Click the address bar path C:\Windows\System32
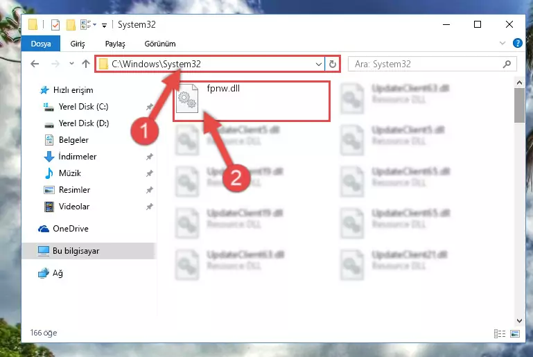The width and height of the screenshot is (533, 357). click(157, 64)
